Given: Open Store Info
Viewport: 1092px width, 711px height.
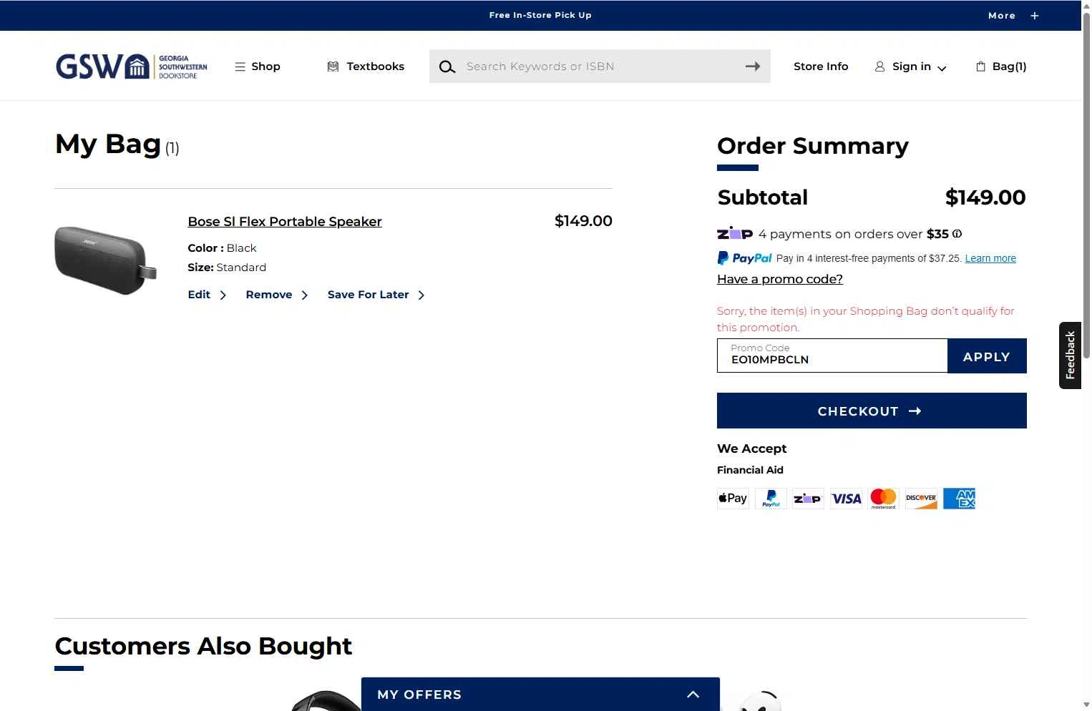Looking at the screenshot, I should (821, 67).
